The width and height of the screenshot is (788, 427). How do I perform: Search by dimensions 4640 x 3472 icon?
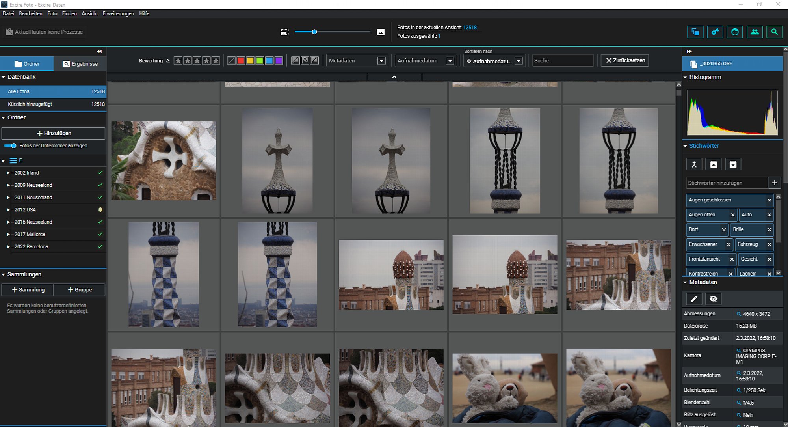[x=739, y=314]
